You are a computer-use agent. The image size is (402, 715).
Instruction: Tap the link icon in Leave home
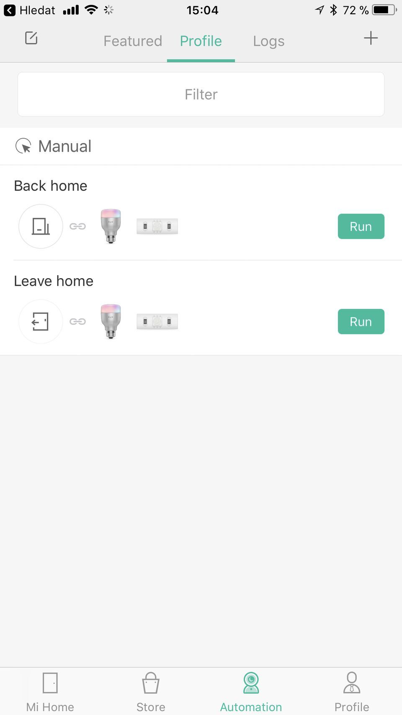[x=77, y=321]
